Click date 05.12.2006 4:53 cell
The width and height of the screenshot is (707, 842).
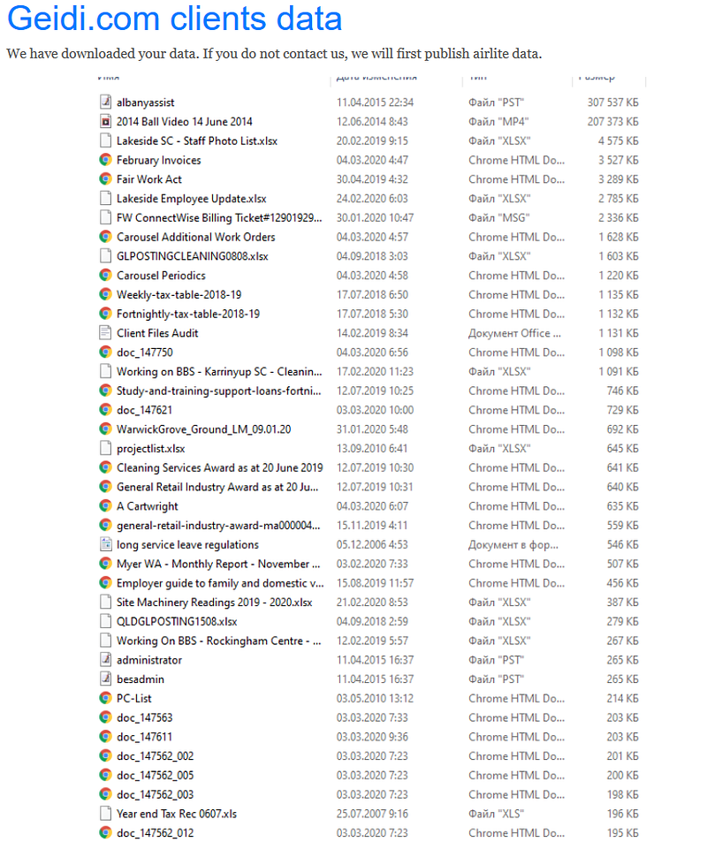tap(372, 544)
